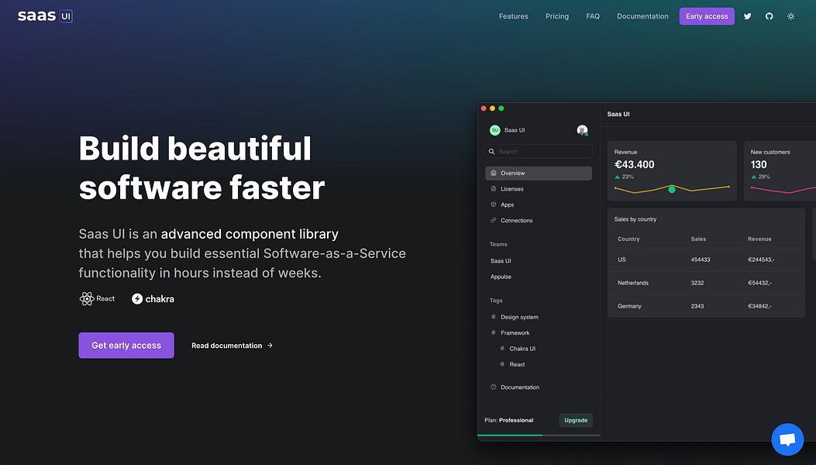The width and height of the screenshot is (816, 465).
Task: Toggle light/dark mode sun icon
Action: coord(790,16)
